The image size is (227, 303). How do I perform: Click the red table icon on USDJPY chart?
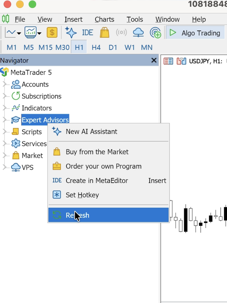pyautogui.click(x=168, y=61)
